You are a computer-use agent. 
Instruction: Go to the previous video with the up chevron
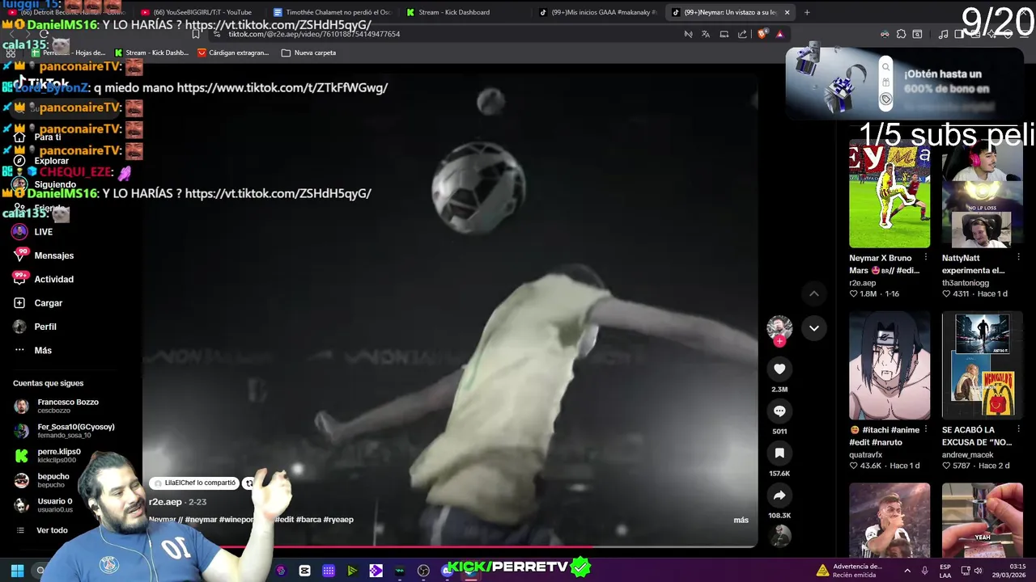click(814, 293)
